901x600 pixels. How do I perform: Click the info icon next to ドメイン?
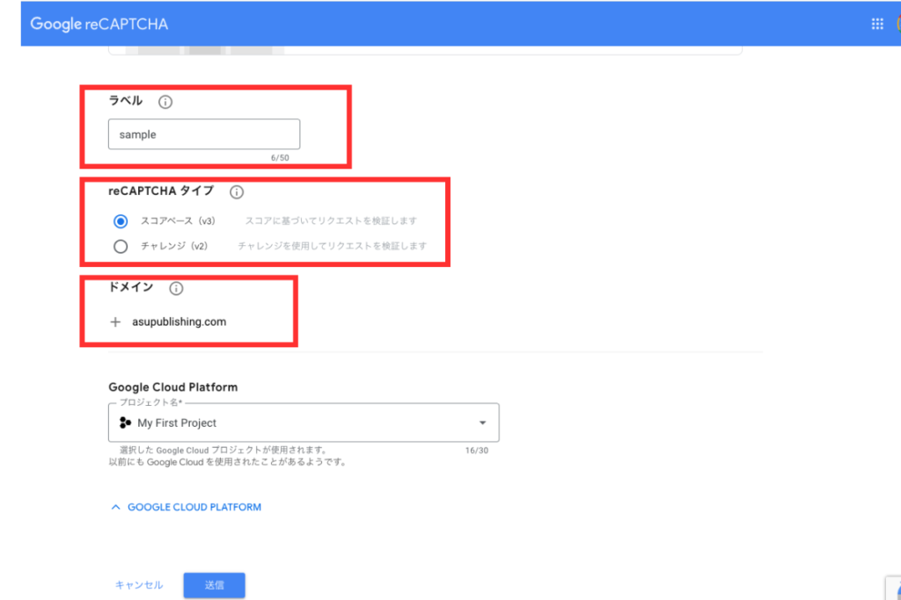pos(176,288)
